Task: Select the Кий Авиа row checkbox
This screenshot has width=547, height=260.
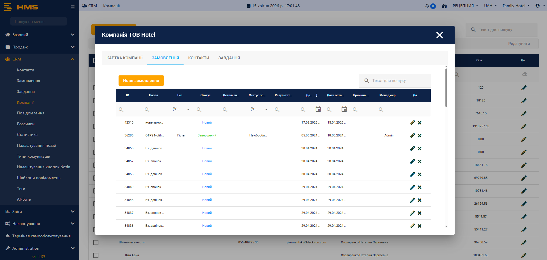Action: tap(96, 255)
